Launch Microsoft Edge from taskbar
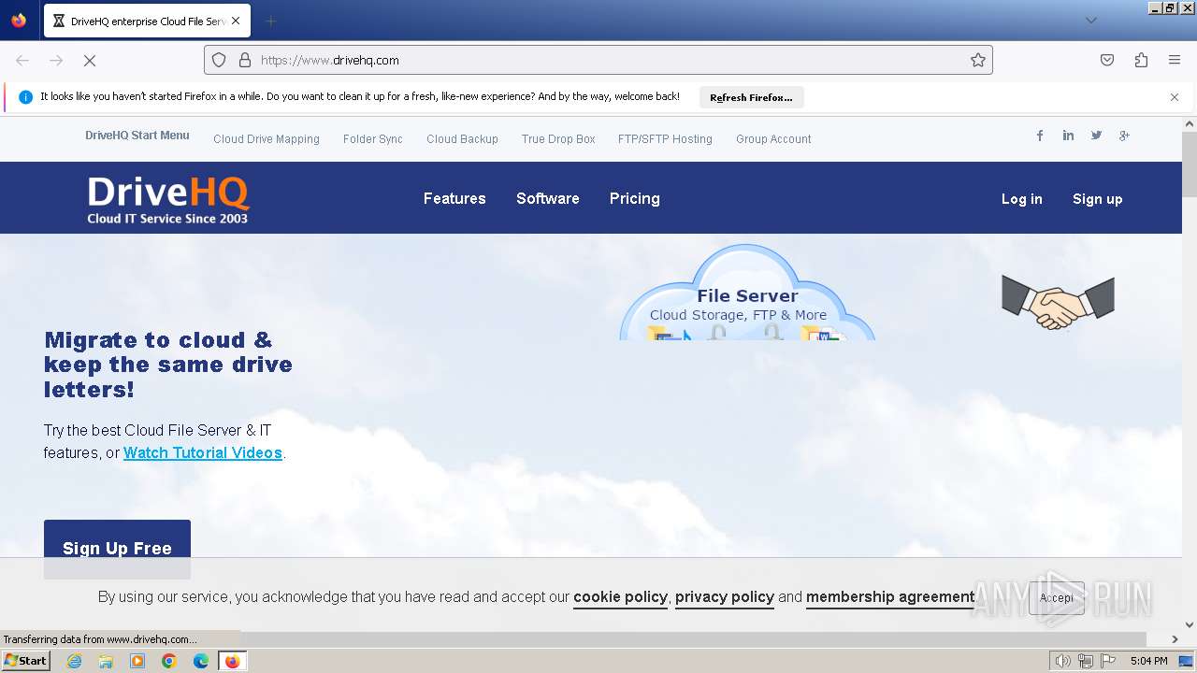The width and height of the screenshot is (1197, 673). click(201, 661)
